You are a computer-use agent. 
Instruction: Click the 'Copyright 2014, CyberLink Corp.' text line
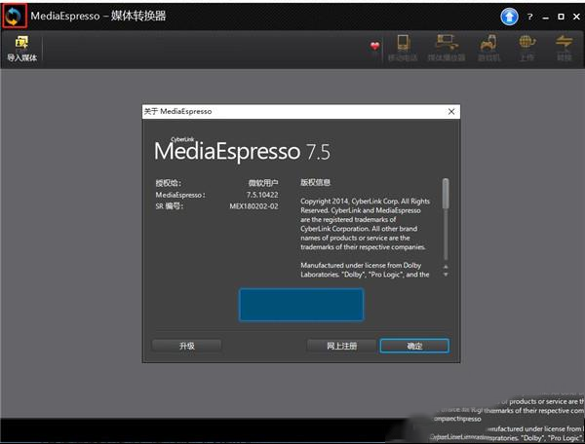366,202
